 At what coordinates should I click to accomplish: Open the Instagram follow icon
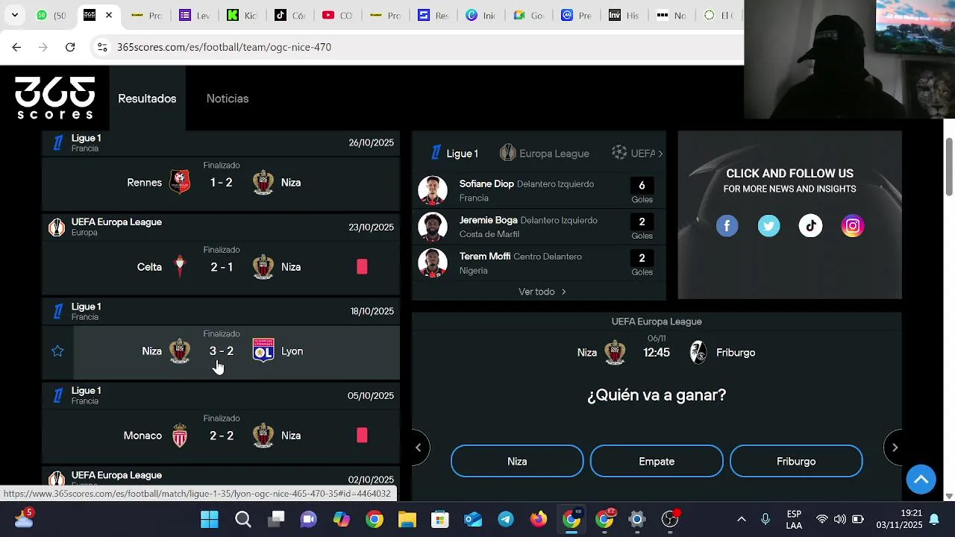click(x=853, y=226)
